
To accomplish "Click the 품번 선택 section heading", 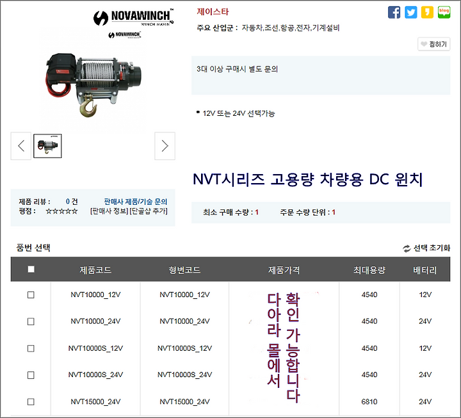I will (33, 248).
